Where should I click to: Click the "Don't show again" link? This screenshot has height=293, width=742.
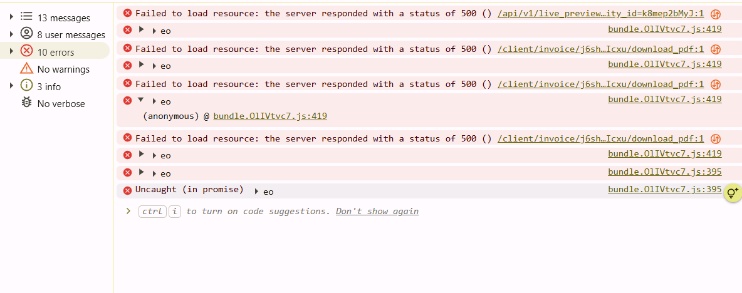(377, 212)
